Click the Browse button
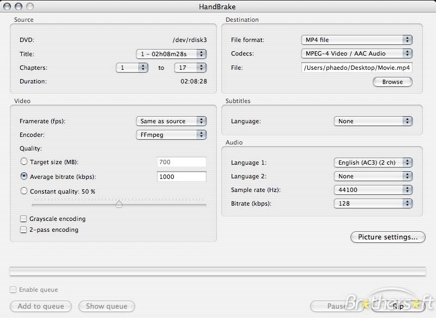The image size is (436, 318). [x=392, y=82]
